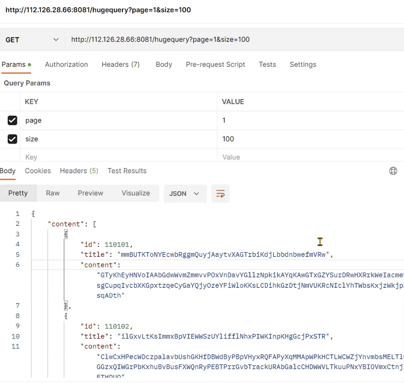Image resolution: width=404 pixels, height=383 pixels.
Task: Click the KEY column header
Action: click(x=31, y=102)
